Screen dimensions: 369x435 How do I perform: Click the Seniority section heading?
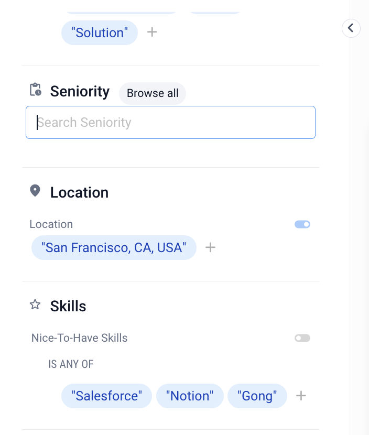tap(80, 91)
